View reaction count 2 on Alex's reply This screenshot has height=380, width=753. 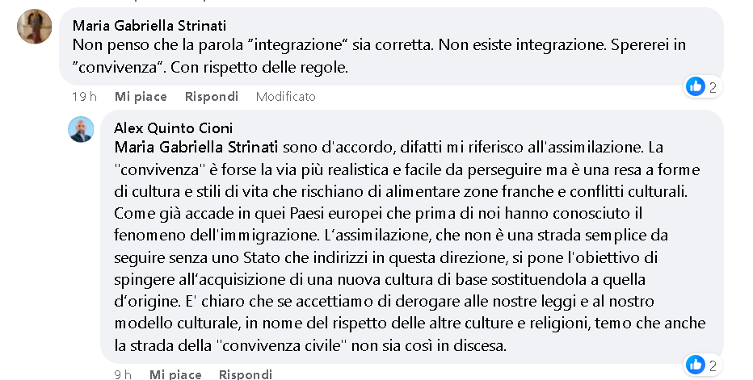coord(713,365)
